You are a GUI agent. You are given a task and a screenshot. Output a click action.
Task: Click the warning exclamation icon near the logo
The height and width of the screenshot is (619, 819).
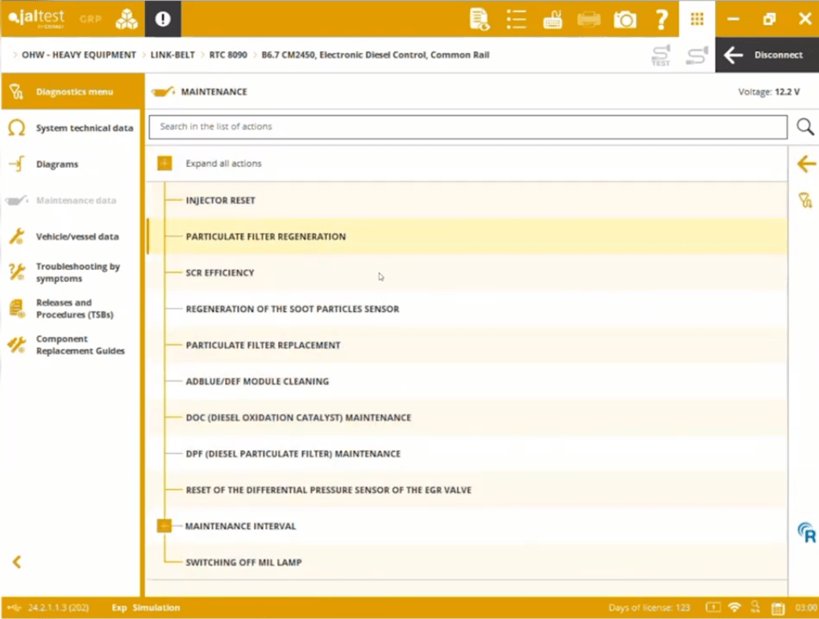click(163, 19)
